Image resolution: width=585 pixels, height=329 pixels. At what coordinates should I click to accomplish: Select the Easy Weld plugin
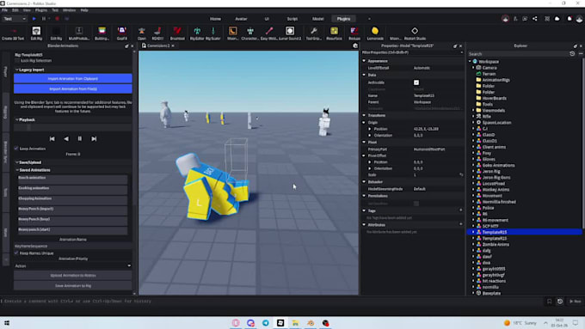(x=269, y=34)
